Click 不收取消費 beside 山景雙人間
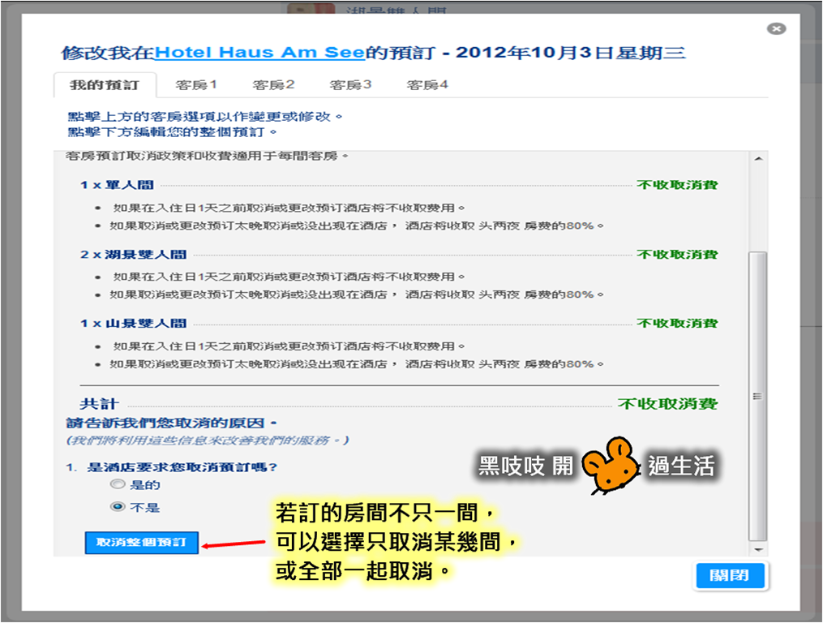Image resolution: width=823 pixels, height=623 pixels. tap(677, 323)
